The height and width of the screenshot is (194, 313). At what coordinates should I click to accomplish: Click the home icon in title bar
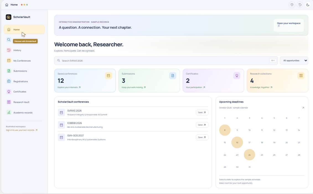(x=7, y=5)
